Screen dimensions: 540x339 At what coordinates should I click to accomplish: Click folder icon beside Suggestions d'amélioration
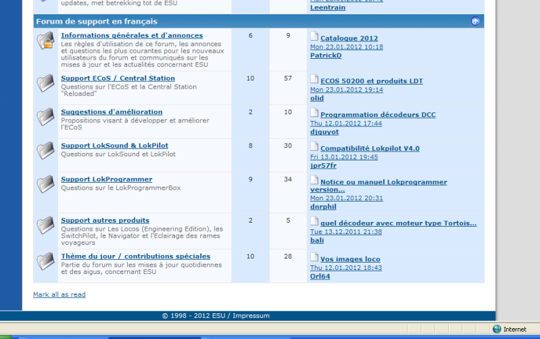click(45, 116)
